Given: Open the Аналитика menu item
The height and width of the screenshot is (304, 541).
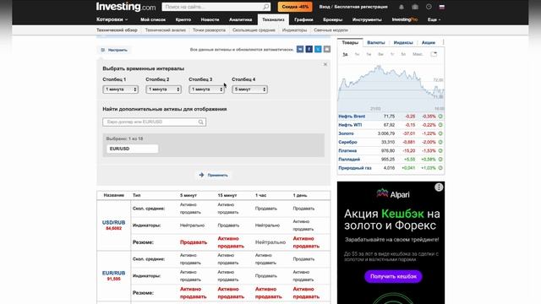Looking at the screenshot, I should tap(240, 19).
